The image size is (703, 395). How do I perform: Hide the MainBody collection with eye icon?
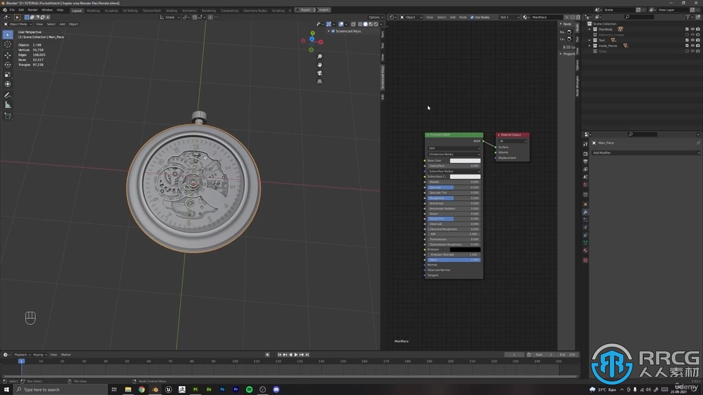tap(692, 29)
